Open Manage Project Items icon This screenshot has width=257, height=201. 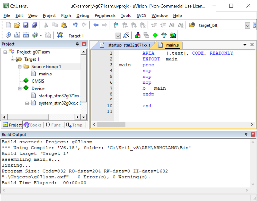coord(138,35)
